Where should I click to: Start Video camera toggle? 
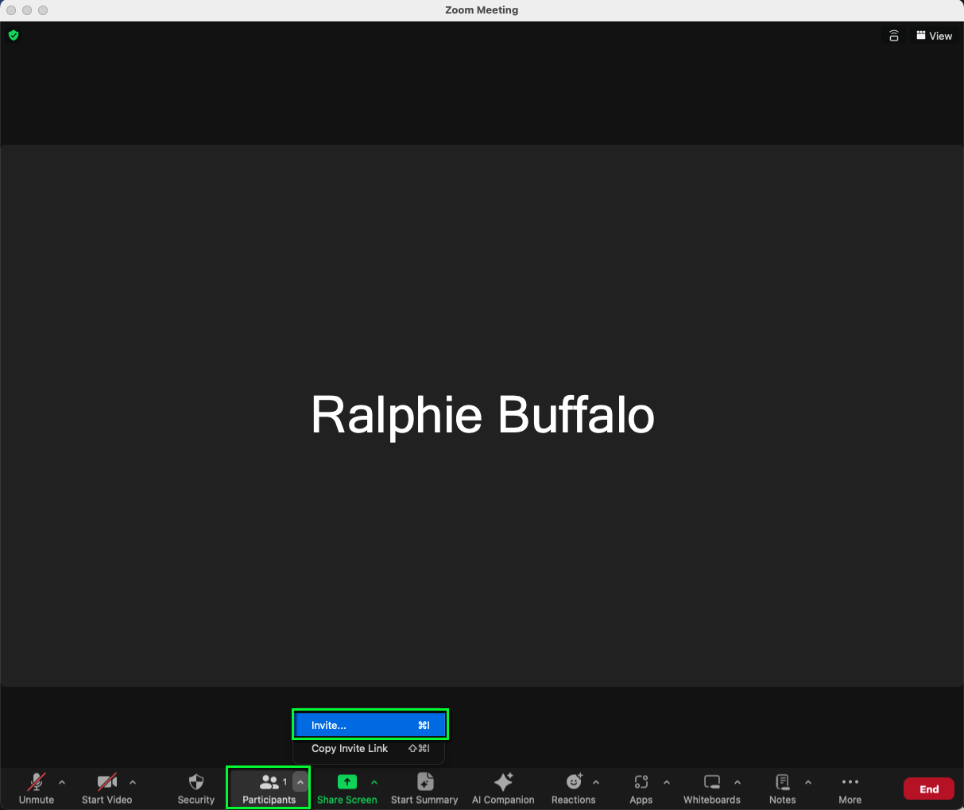[106, 782]
